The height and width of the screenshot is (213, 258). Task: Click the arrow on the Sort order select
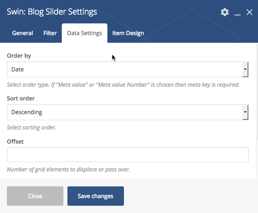point(245,112)
